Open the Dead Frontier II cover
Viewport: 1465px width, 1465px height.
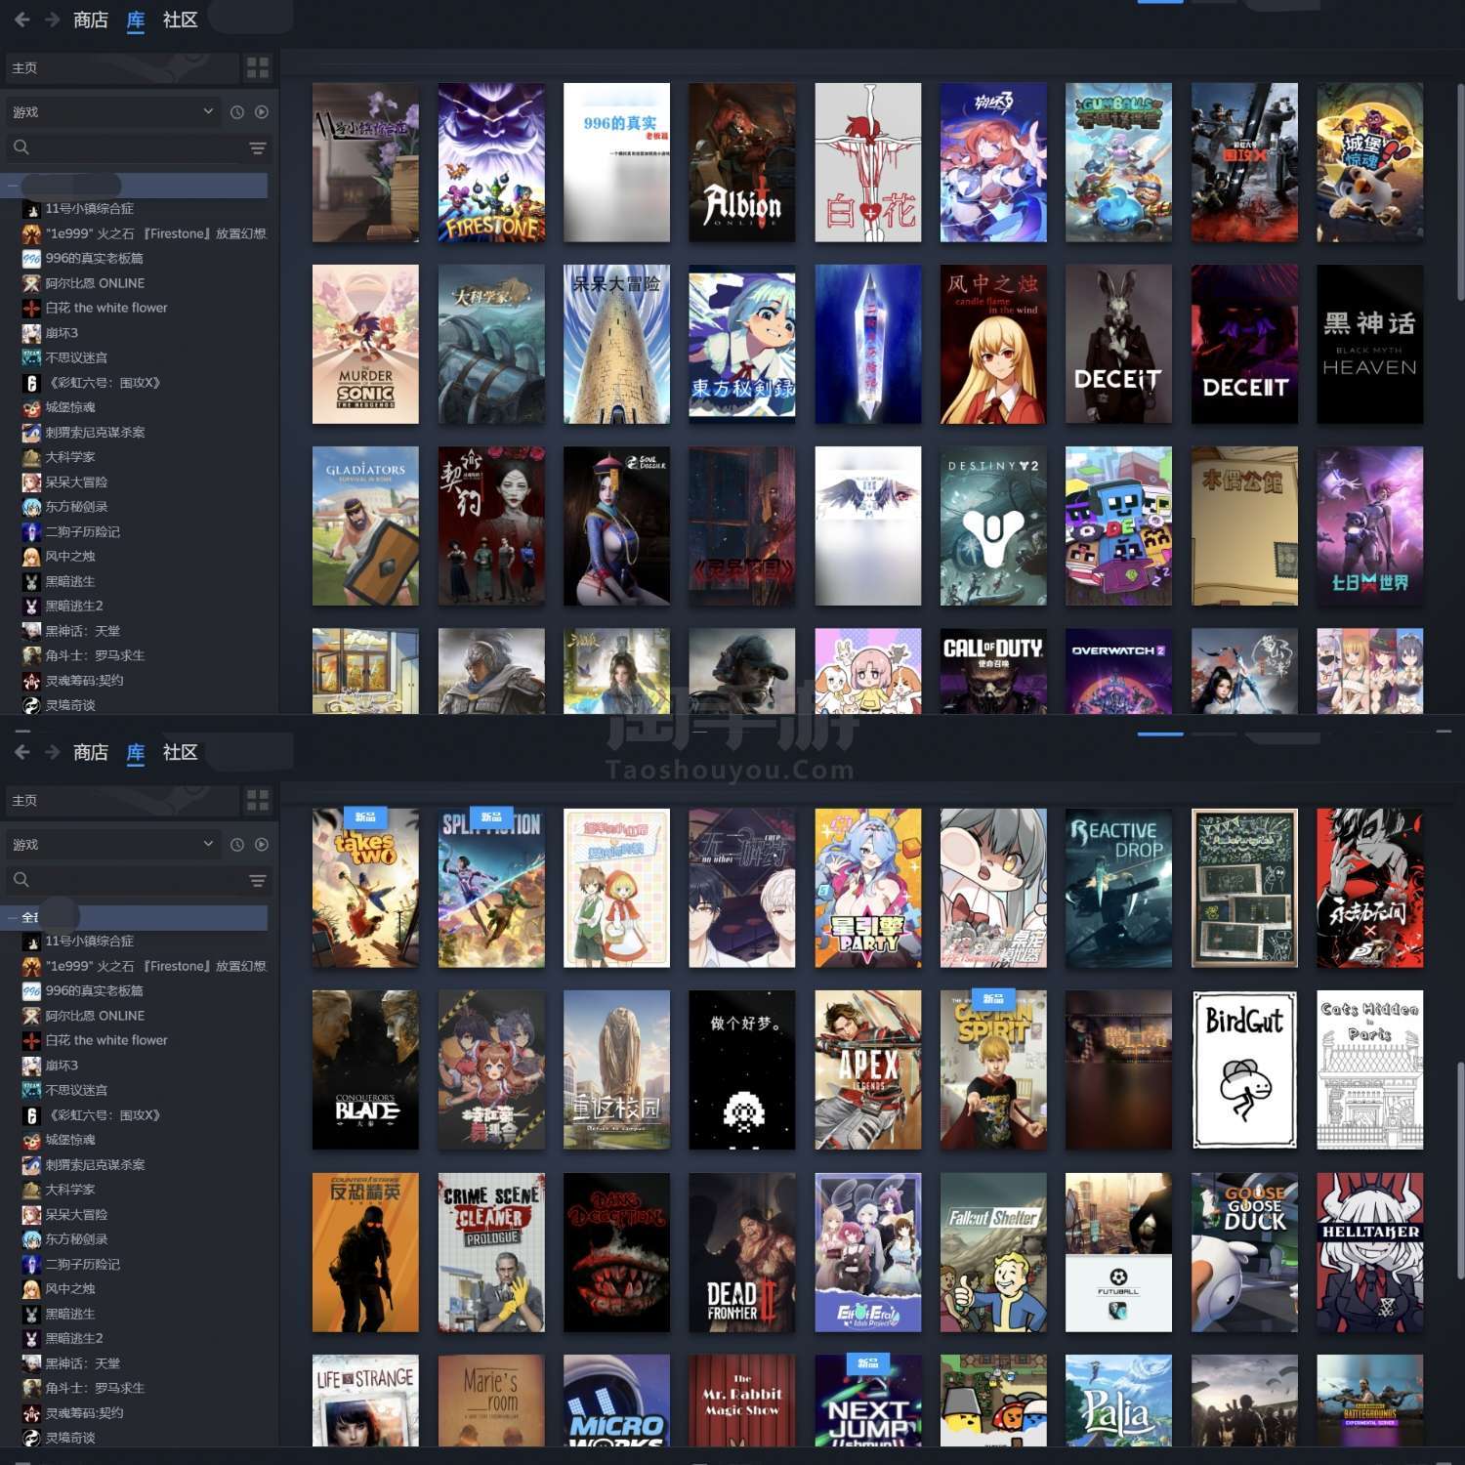(x=742, y=1252)
